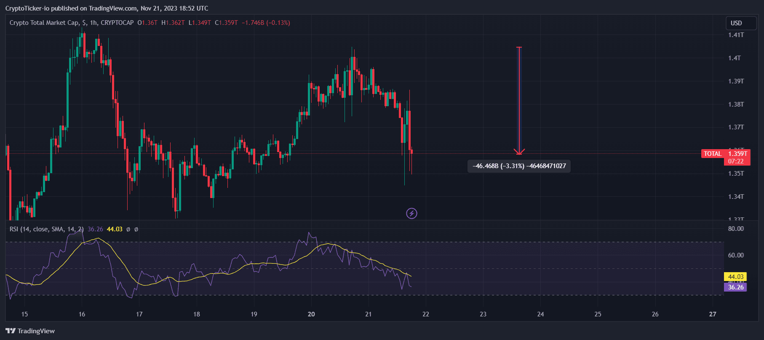
Task: Click the date label 20 on time axis
Action: tap(311, 314)
